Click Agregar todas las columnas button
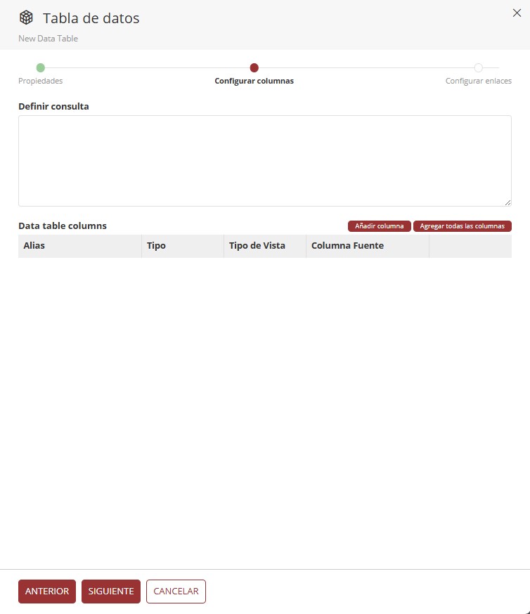530x614 pixels. 462,226
